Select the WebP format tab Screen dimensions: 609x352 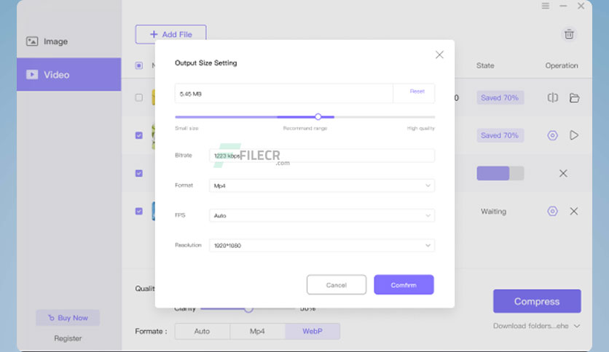pos(313,331)
